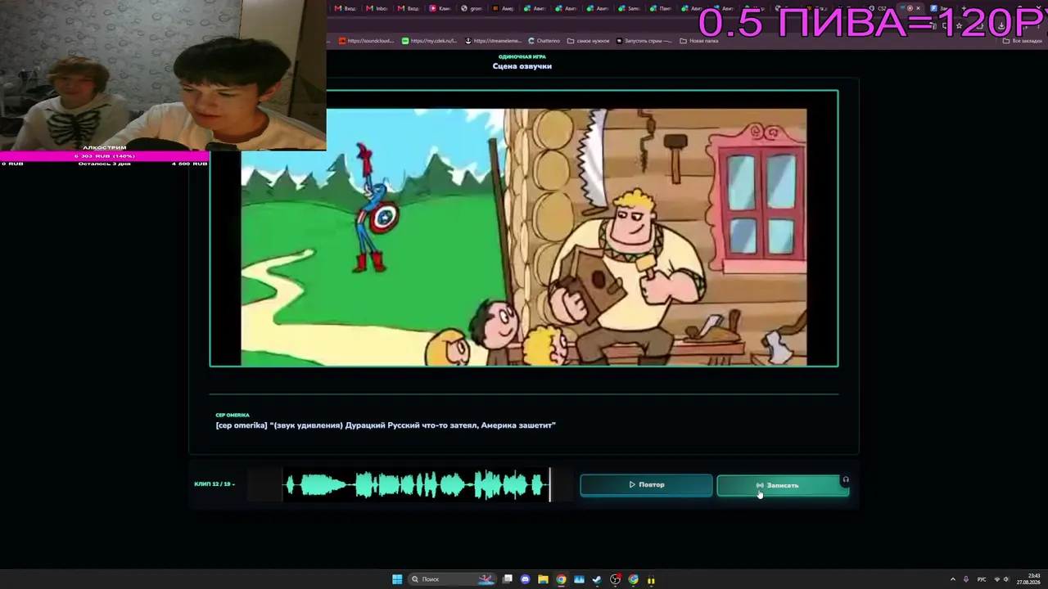Switch keyboard language via РУС indicator

(982, 579)
